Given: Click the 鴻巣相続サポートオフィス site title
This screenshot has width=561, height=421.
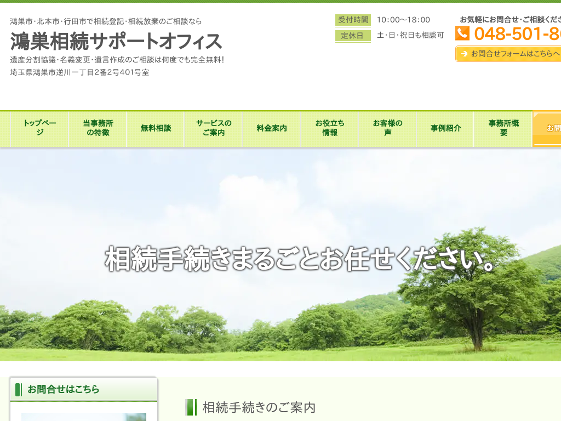Looking at the screenshot, I should [116, 41].
